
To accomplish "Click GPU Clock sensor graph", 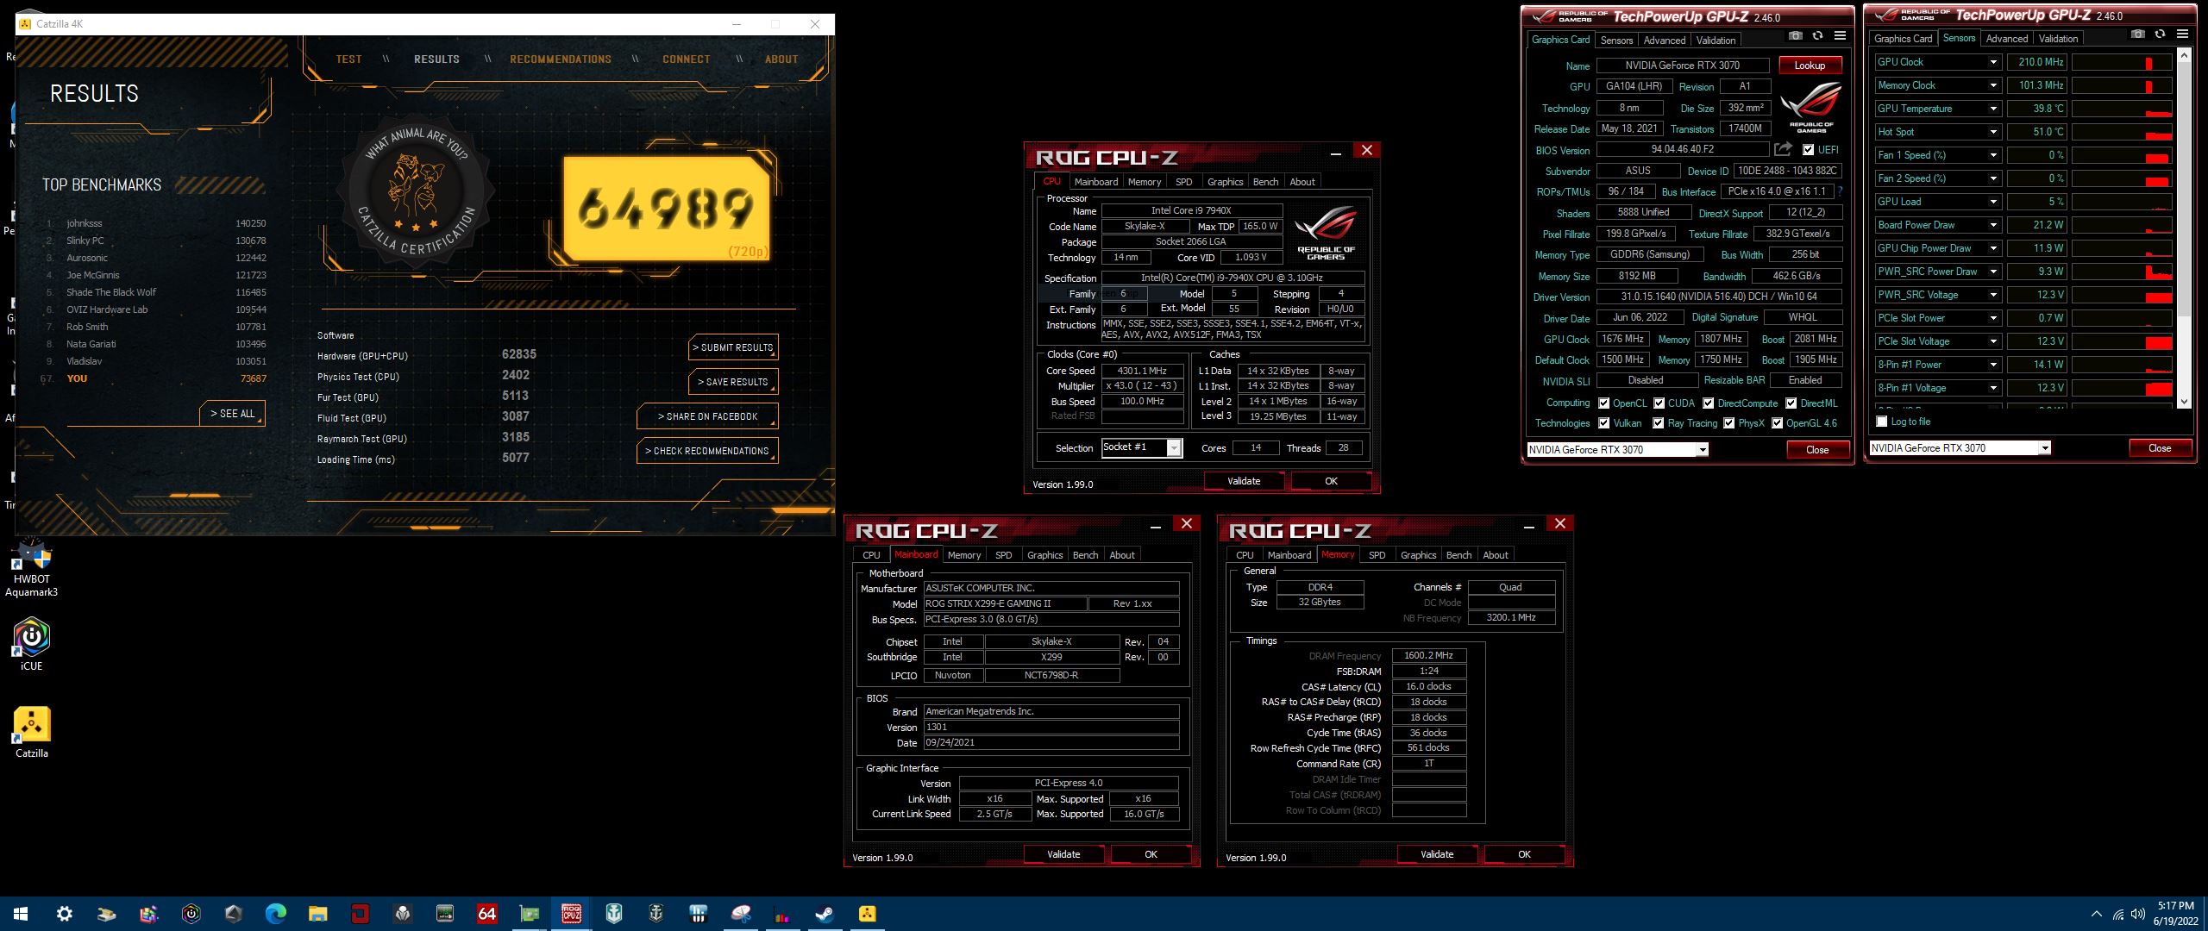I will (x=2122, y=62).
